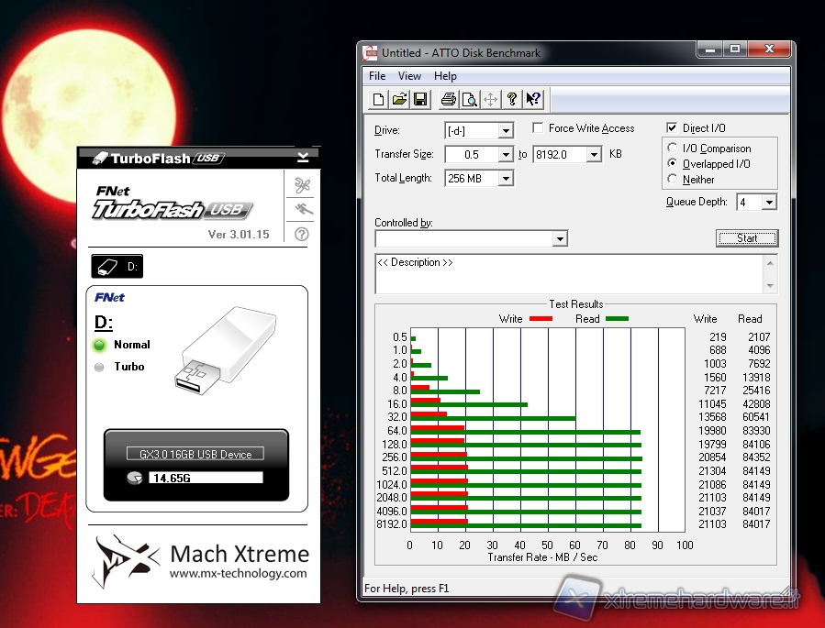825x628 pixels.
Task: Click the Print Preview toolbar icon
Action: (469, 99)
